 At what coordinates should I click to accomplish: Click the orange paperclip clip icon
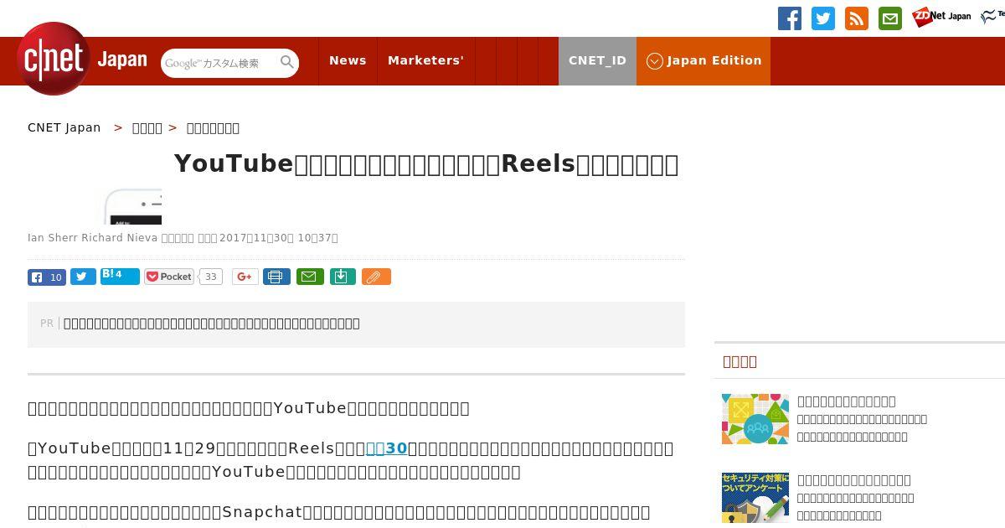(x=376, y=277)
